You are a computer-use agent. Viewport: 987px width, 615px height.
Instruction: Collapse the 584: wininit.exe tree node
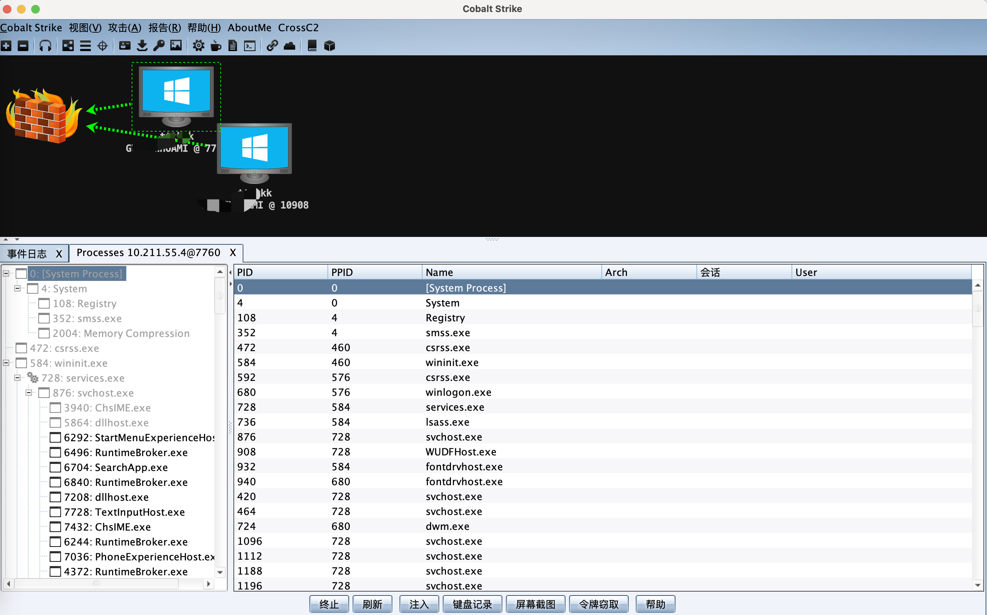[x=6, y=363]
